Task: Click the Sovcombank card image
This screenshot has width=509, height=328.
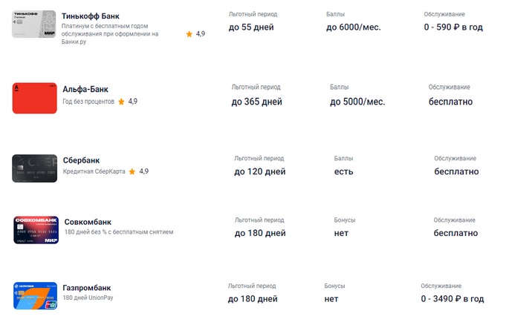Action: click(x=36, y=230)
